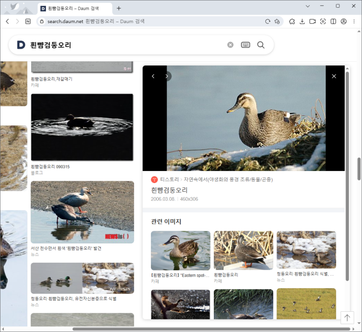Click the magnifier search icon

coord(261,45)
